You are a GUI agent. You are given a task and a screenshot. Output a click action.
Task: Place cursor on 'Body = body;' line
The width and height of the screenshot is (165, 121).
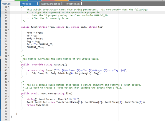tap(35, 39)
